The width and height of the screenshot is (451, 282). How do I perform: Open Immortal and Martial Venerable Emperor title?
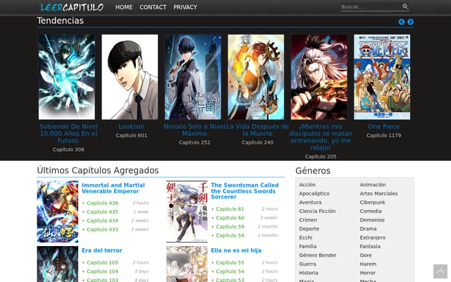click(113, 188)
